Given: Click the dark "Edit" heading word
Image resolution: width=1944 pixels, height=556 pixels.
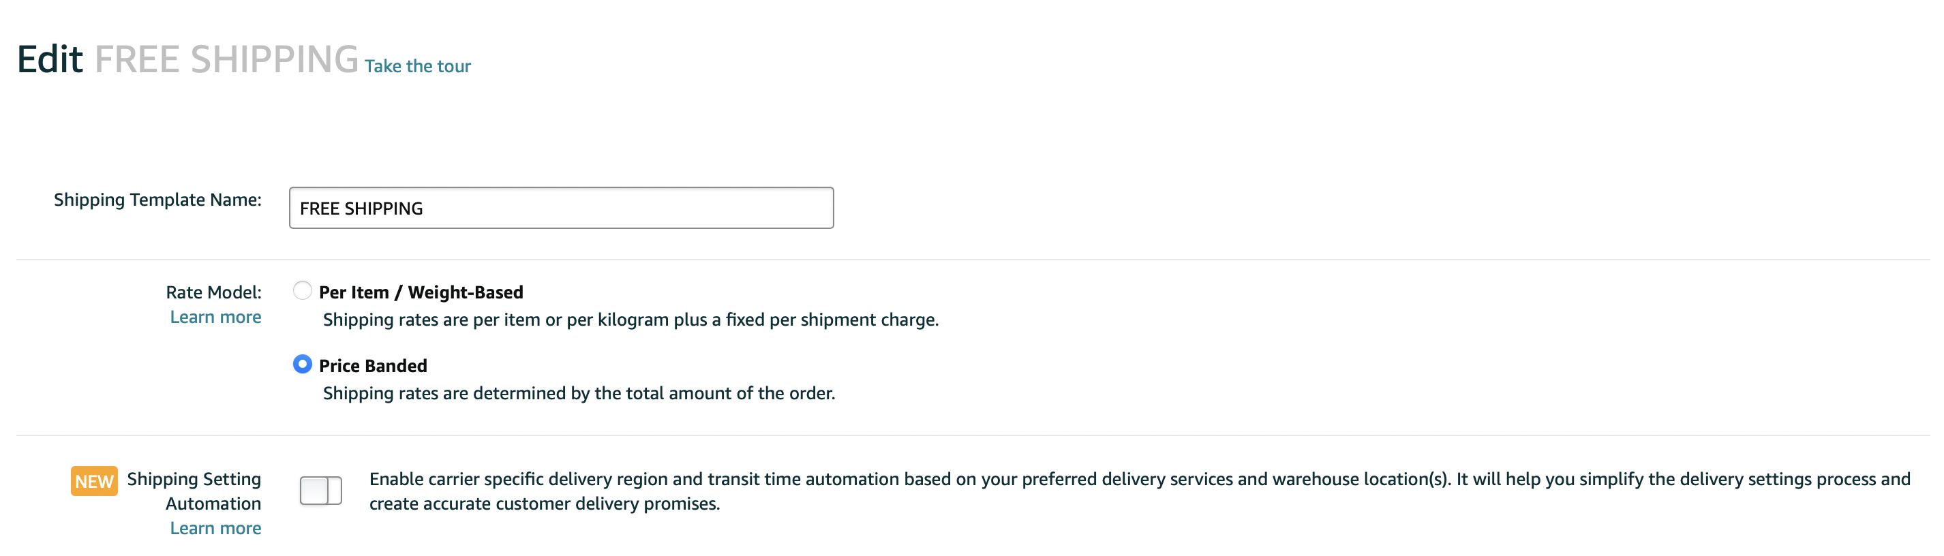Looking at the screenshot, I should pyautogui.click(x=50, y=59).
